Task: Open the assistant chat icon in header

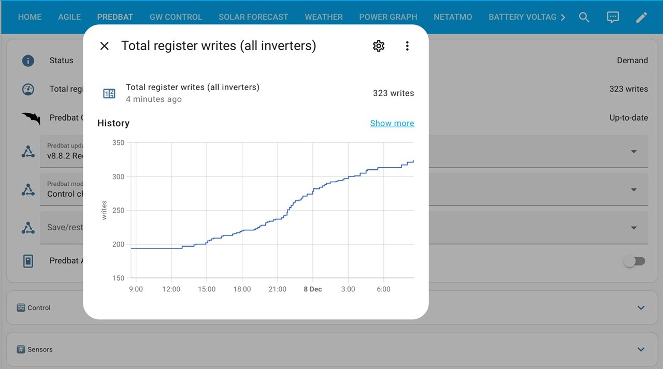Action: point(613,17)
